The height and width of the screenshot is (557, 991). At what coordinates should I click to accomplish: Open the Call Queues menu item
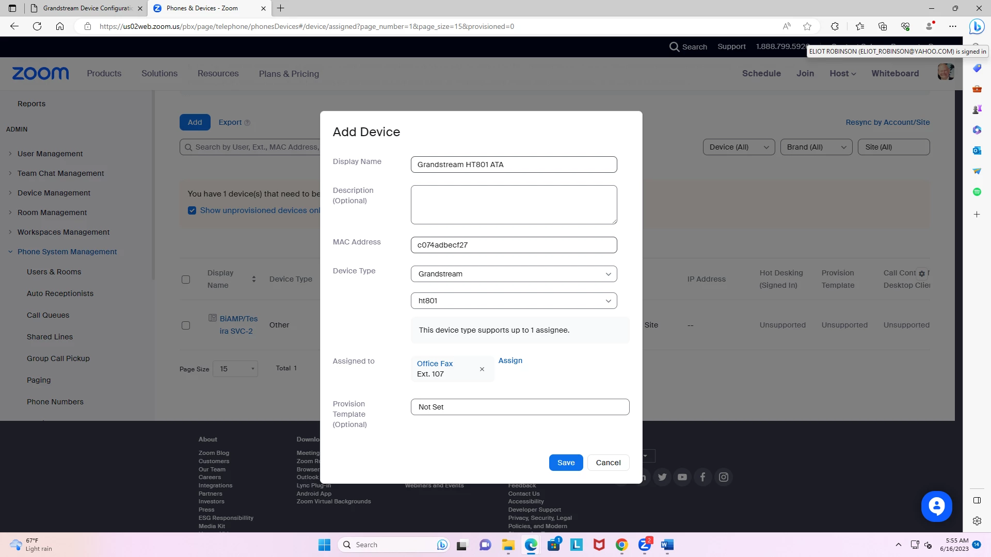coord(48,315)
